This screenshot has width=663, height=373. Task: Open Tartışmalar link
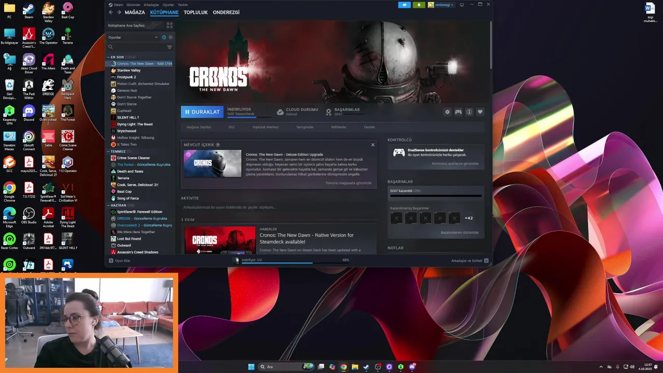pyautogui.click(x=305, y=127)
